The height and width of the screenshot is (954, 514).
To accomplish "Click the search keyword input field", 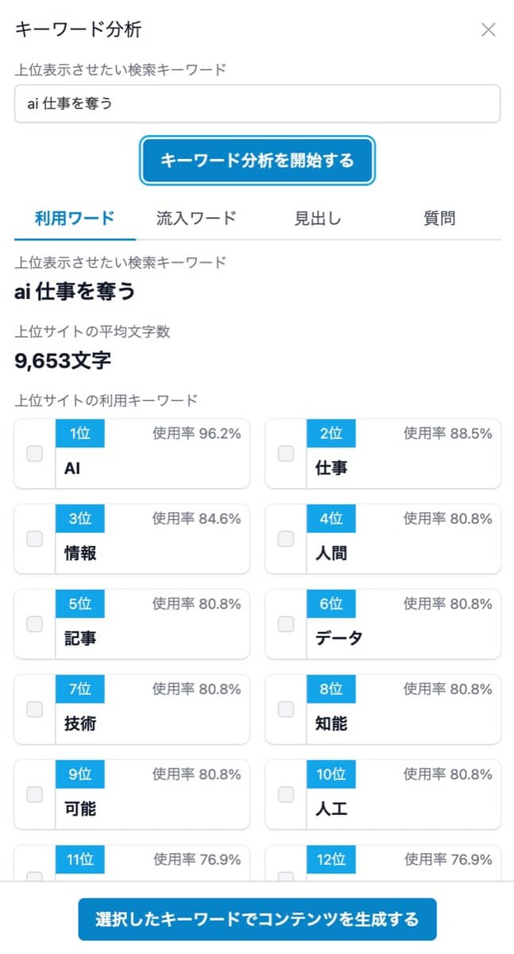I will click(257, 103).
